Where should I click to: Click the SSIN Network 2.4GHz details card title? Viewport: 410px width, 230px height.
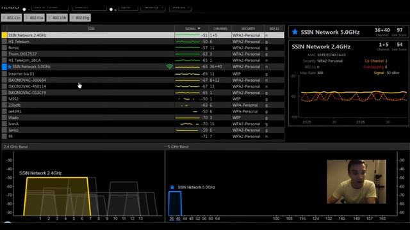(321, 47)
